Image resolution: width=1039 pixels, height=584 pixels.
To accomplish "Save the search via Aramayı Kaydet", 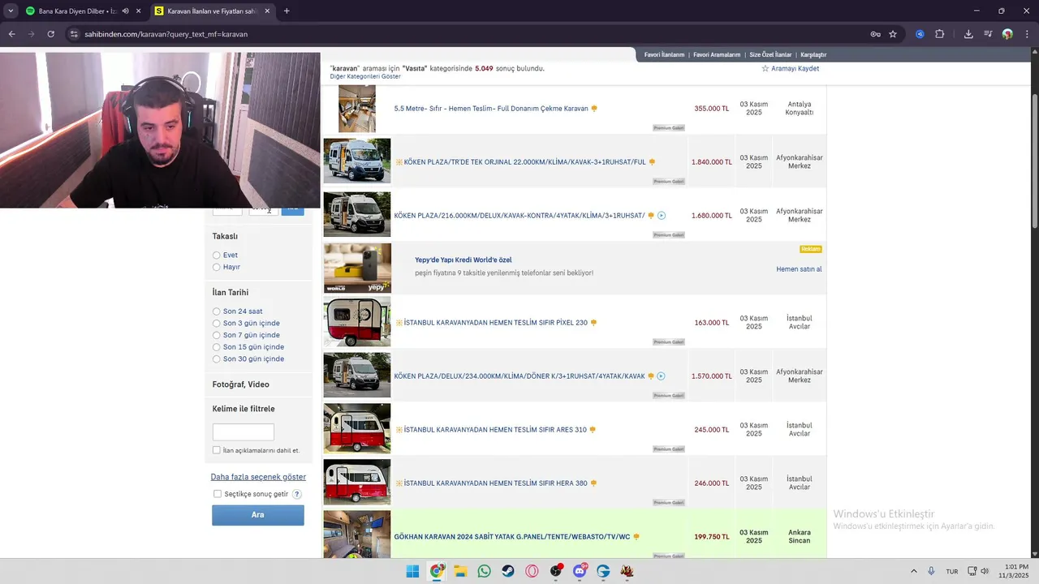I will tap(795, 69).
